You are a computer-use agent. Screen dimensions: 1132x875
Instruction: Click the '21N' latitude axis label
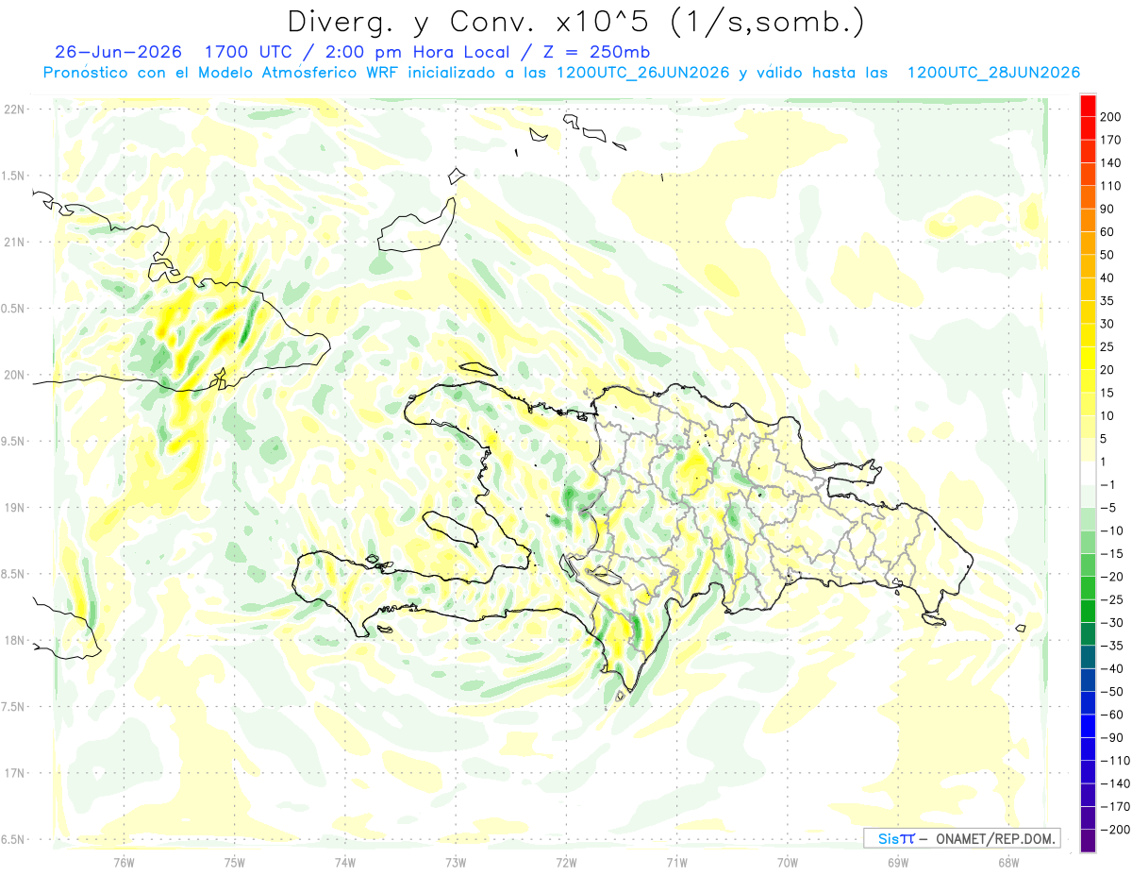pyautogui.click(x=13, y=242)
